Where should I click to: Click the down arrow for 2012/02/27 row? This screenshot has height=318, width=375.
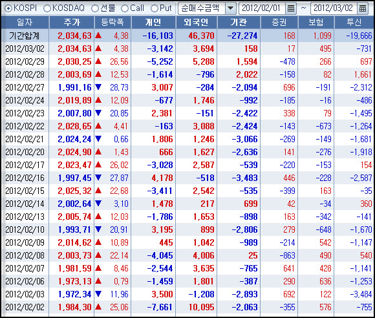coord(98,87)
